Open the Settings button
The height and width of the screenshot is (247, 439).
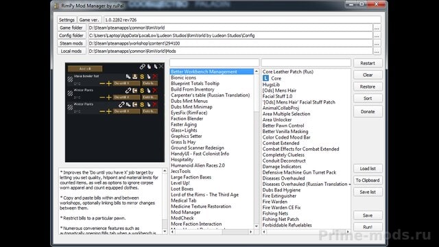point(67,20)
